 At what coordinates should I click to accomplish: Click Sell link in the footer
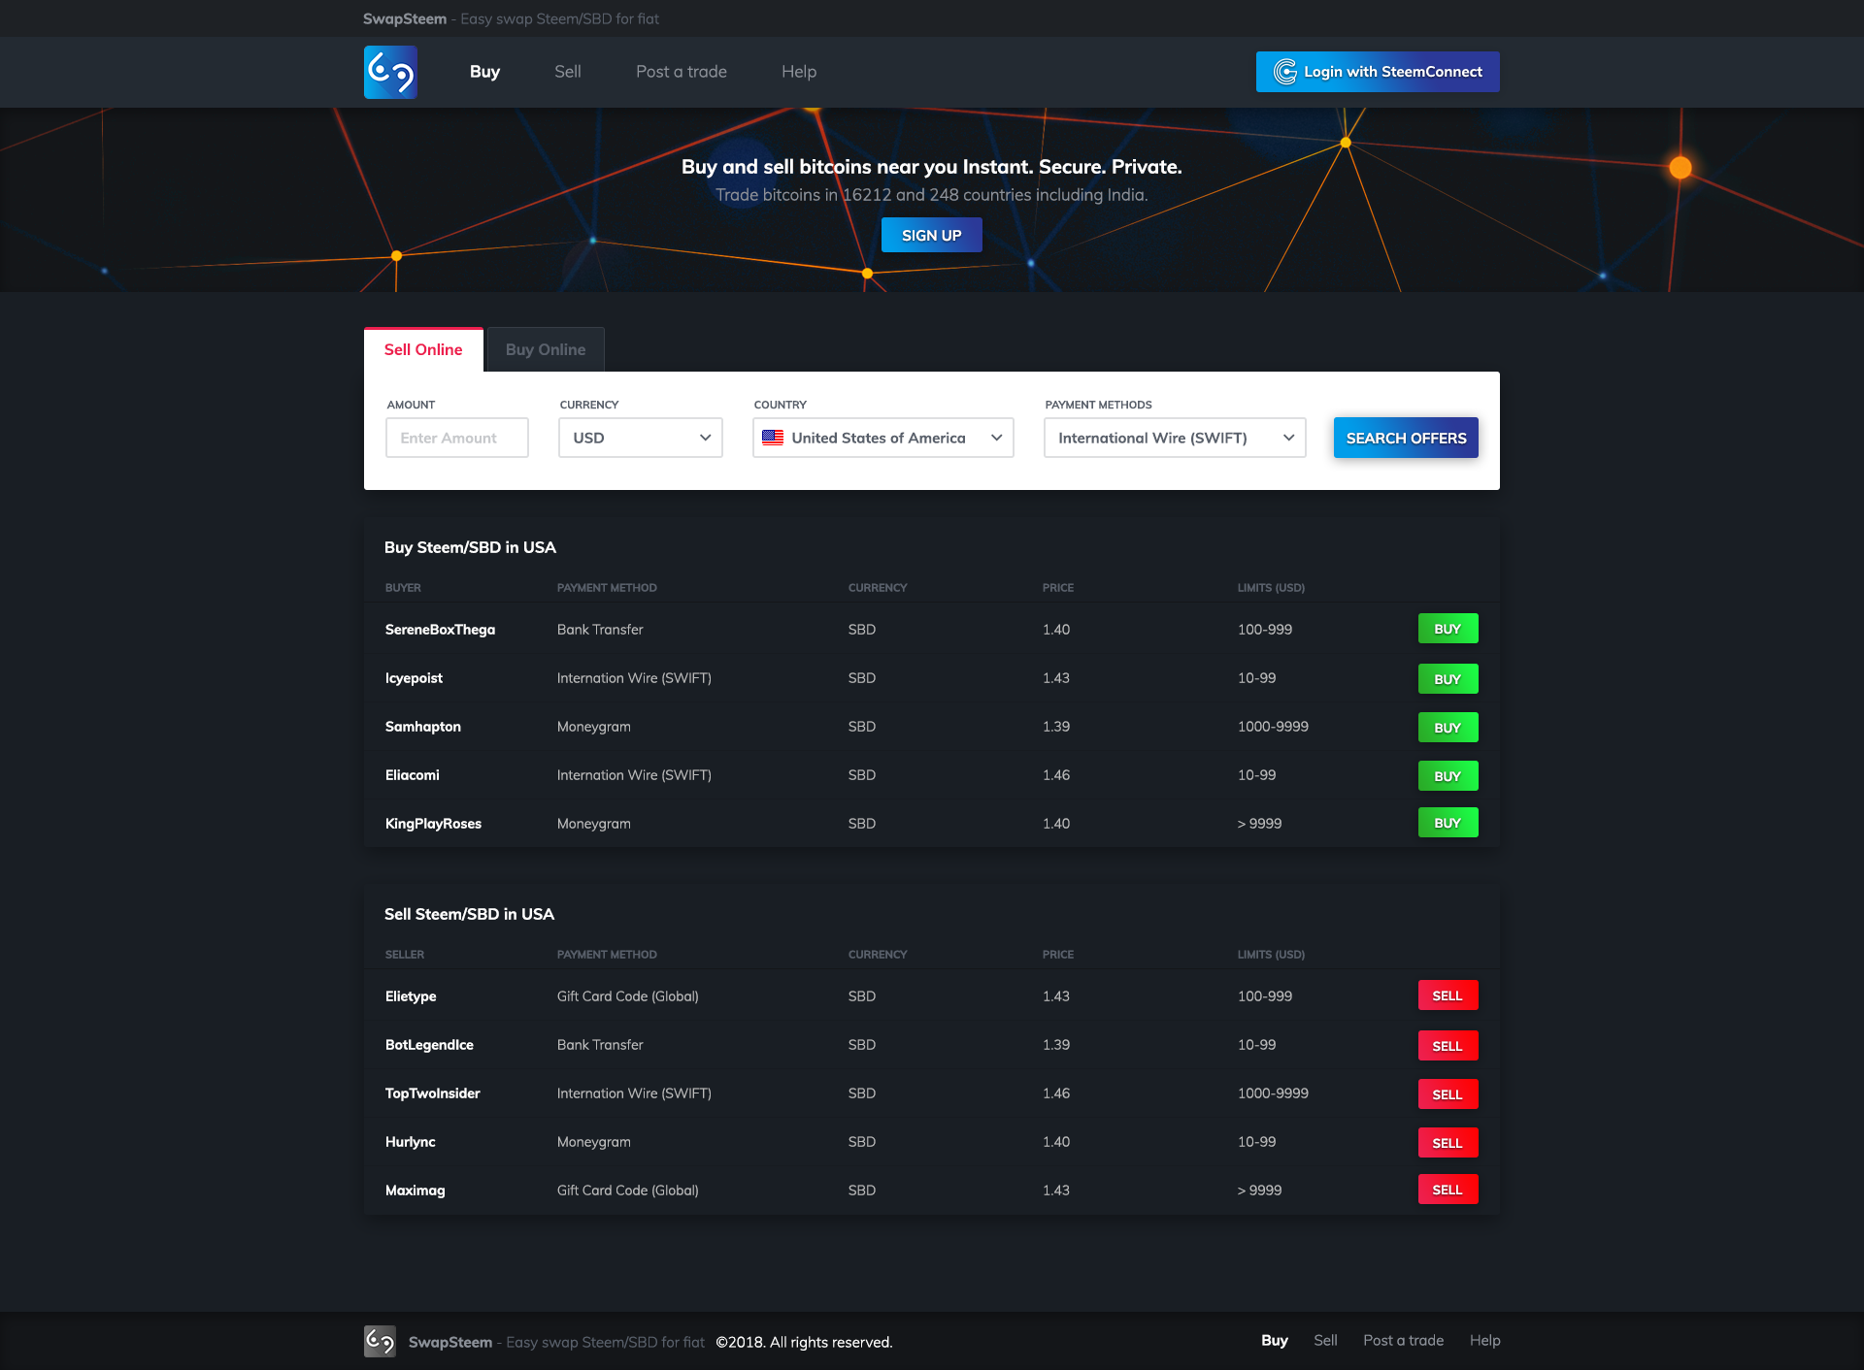tap(1324, 1340)
